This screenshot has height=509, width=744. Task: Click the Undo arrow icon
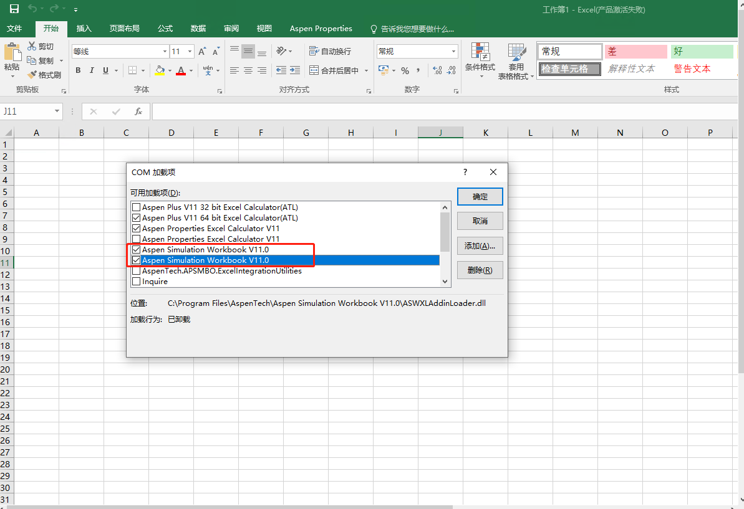pyautogui.click(x=32, y=9)
